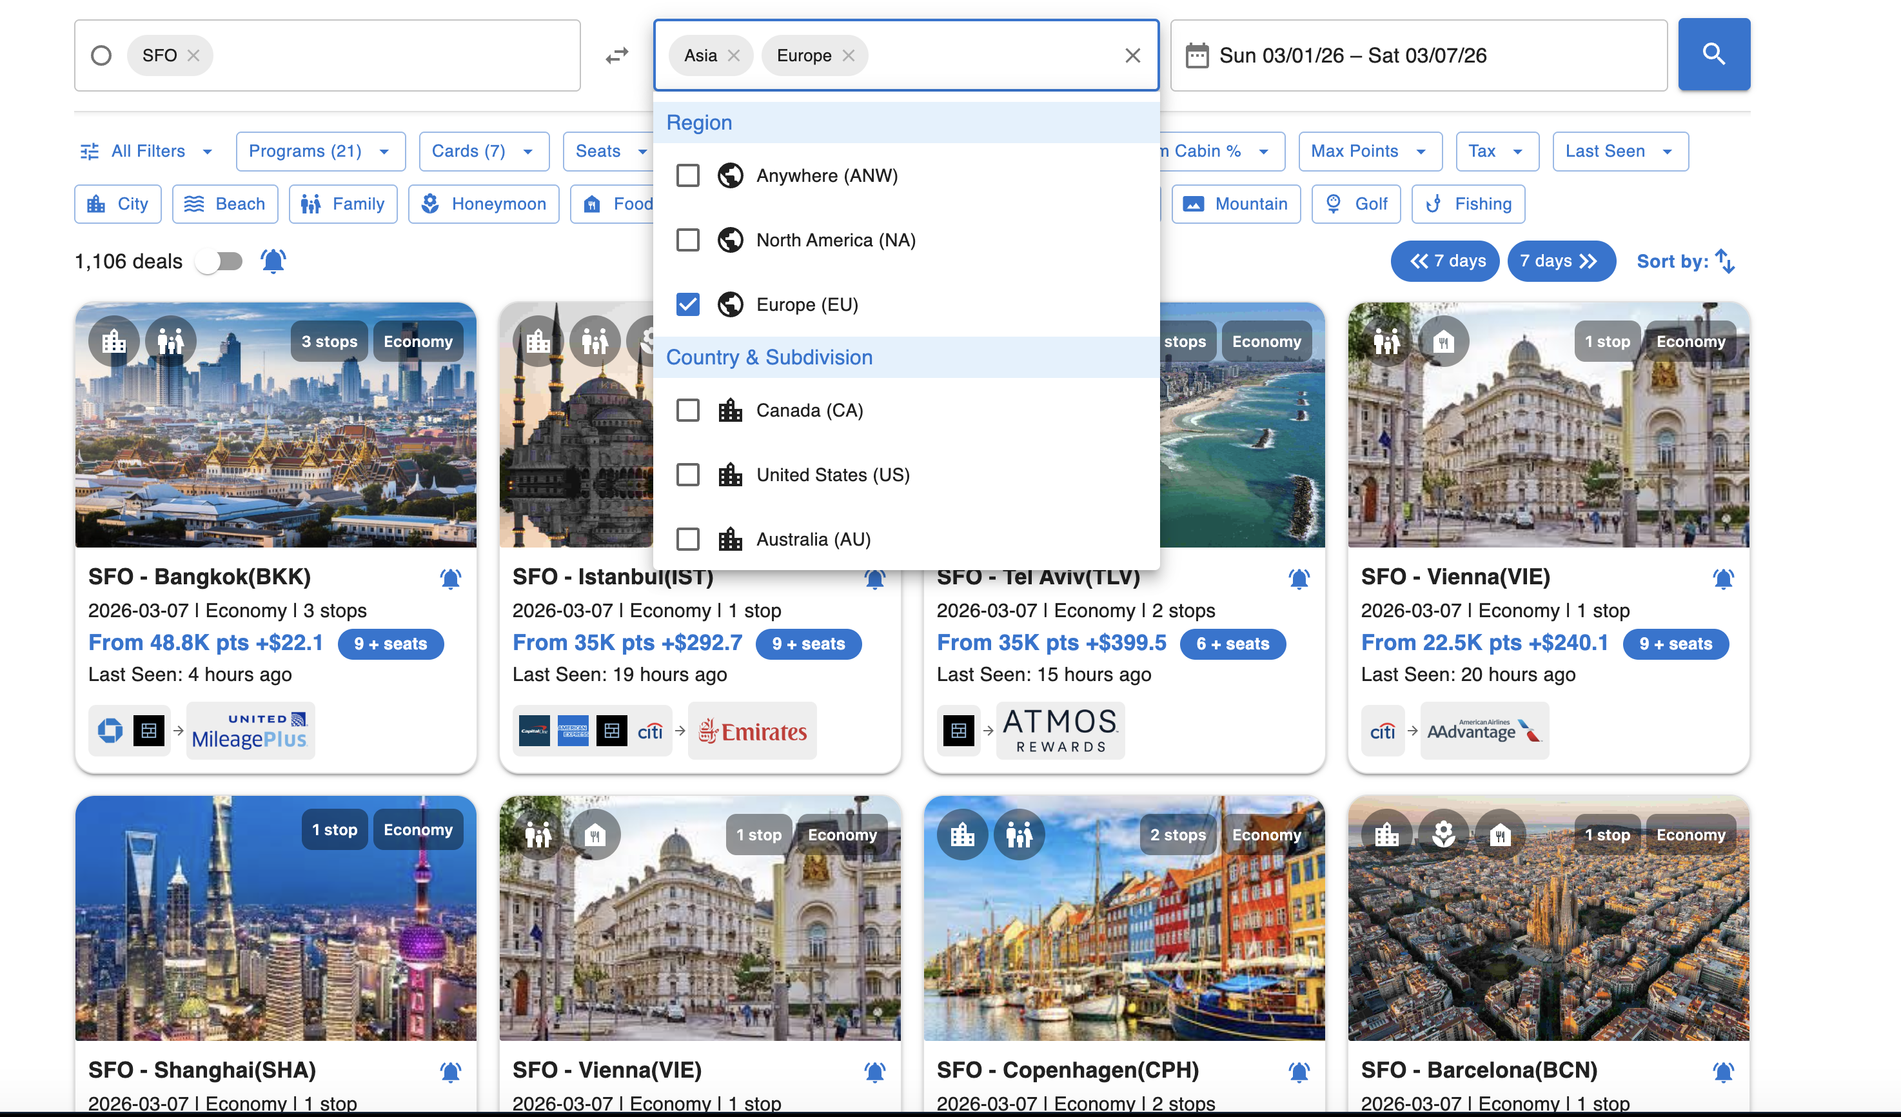Open the Max Points dropdown
The image size is (1901, 1117).
click(1370, 152)
